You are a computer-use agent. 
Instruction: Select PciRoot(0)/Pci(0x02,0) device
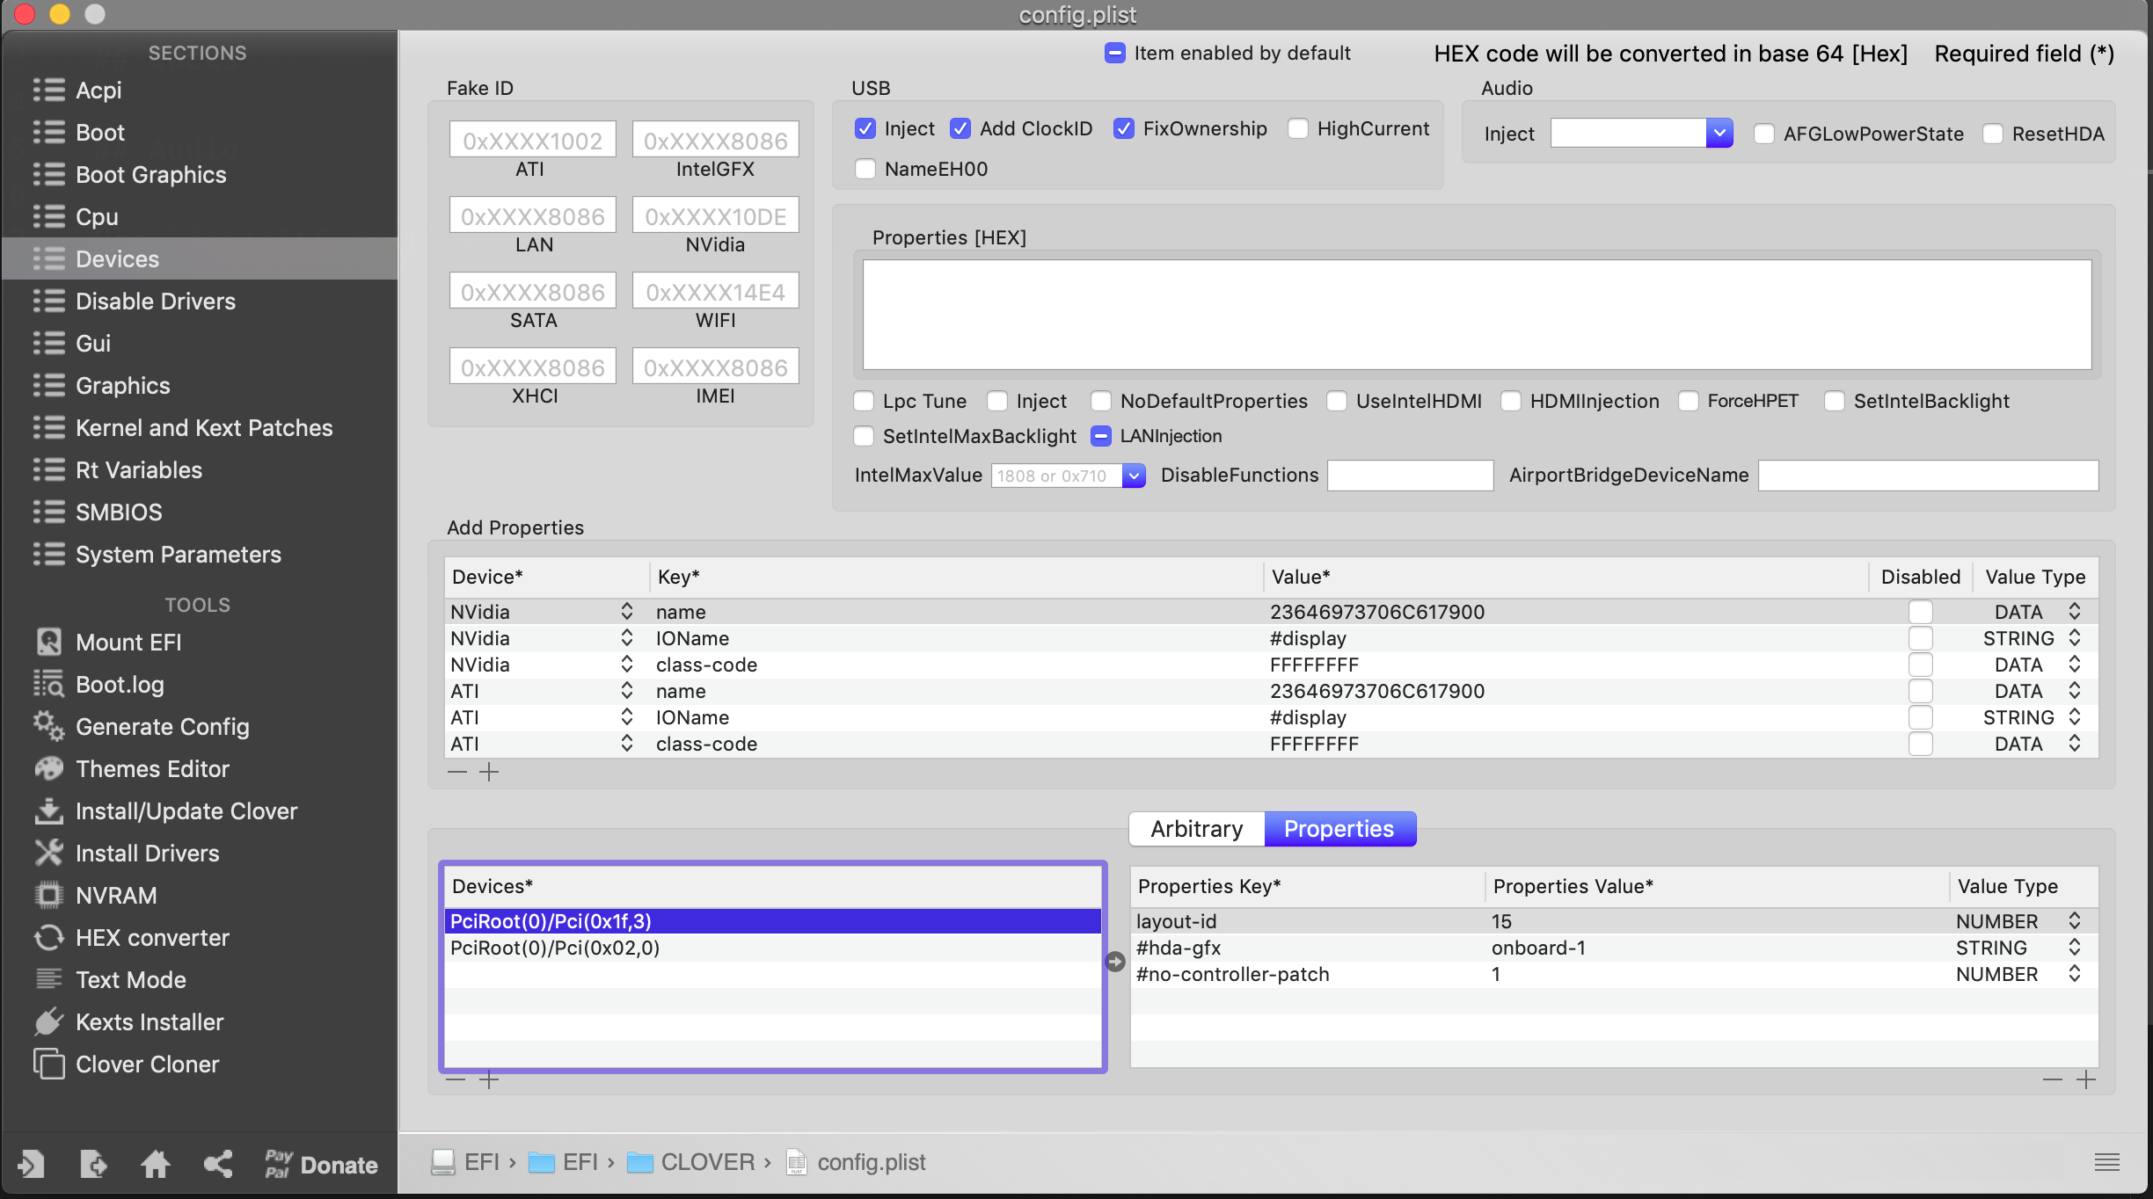click(772, 948)
